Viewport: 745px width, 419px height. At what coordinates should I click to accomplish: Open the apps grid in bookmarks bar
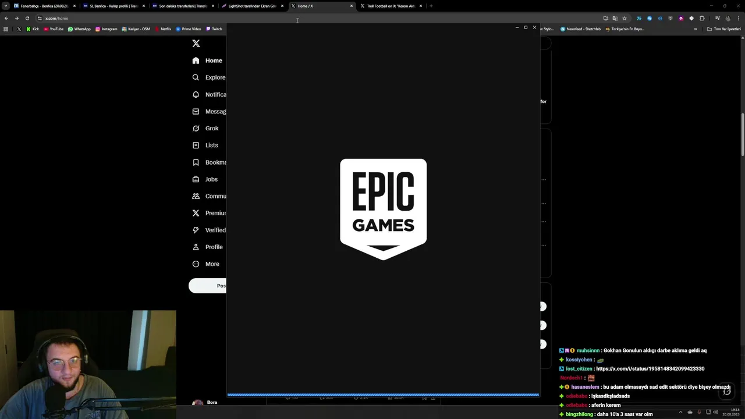click(6, 29)
